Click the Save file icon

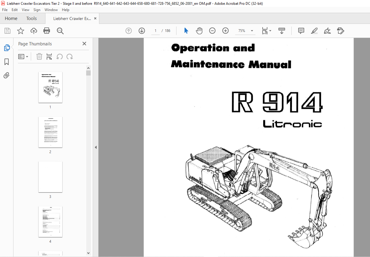[7, 31]
